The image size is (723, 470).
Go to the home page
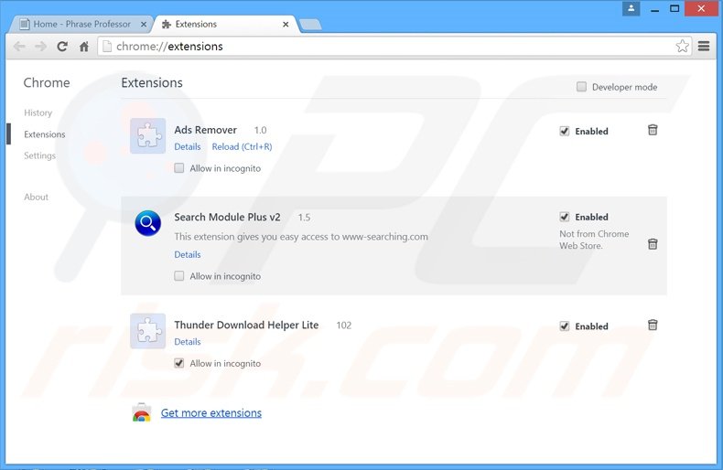click(x=84, y=46)
